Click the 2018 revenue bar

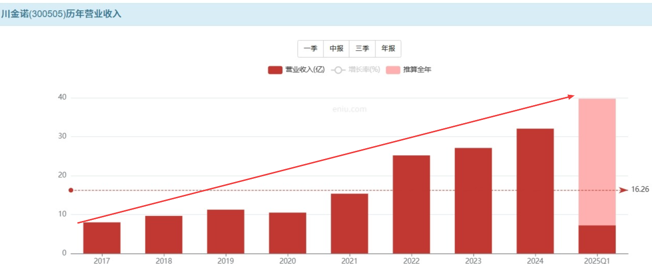(164, 235)
